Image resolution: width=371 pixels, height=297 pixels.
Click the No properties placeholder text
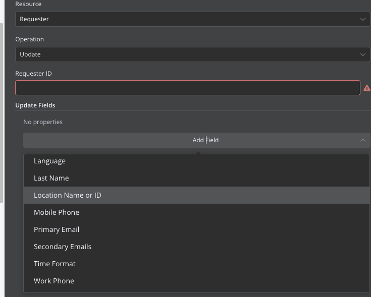pos(43,122)
